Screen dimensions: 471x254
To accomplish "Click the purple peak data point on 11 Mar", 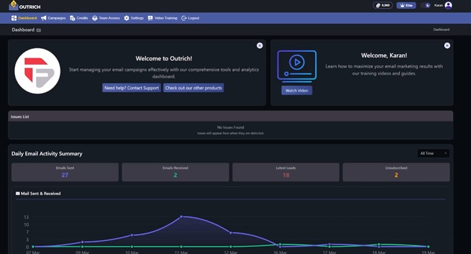I will point(181,216).
